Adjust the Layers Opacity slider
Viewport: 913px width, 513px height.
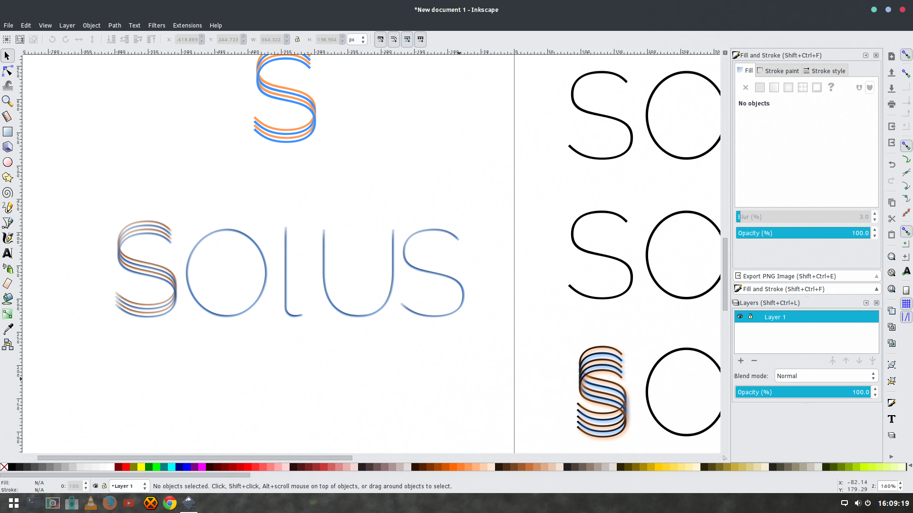pos(803,392)
